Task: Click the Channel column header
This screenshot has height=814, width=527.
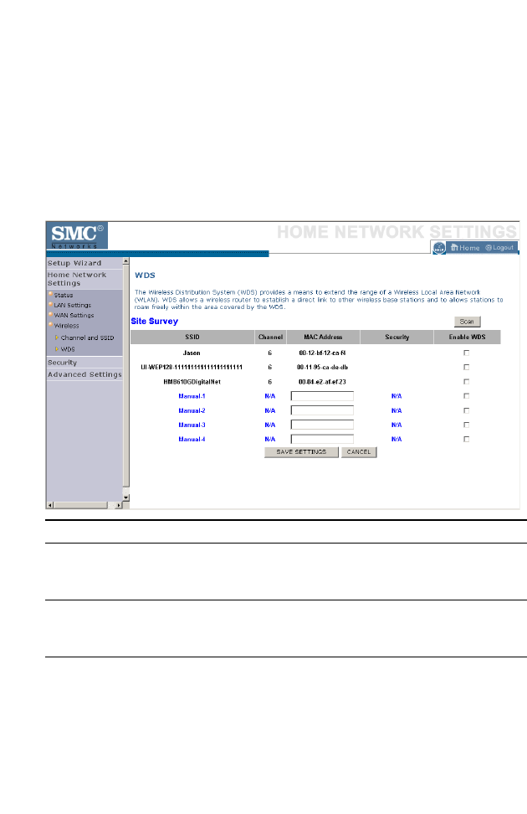Action: 270,337
